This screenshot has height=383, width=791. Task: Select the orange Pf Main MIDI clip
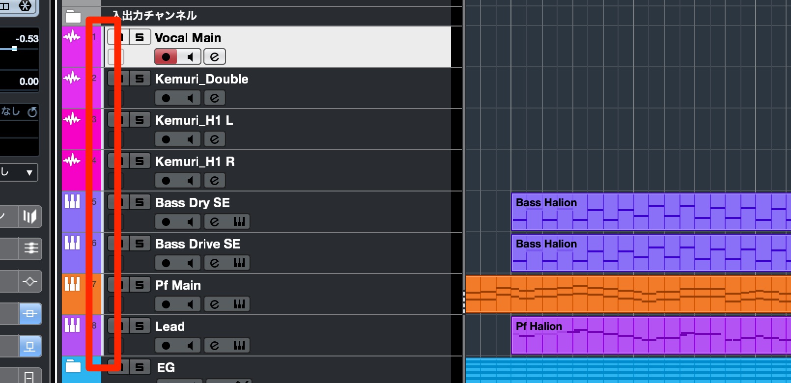tap(628, 294)
